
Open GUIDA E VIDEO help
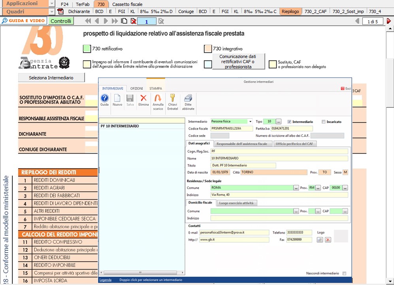[23, 21]
